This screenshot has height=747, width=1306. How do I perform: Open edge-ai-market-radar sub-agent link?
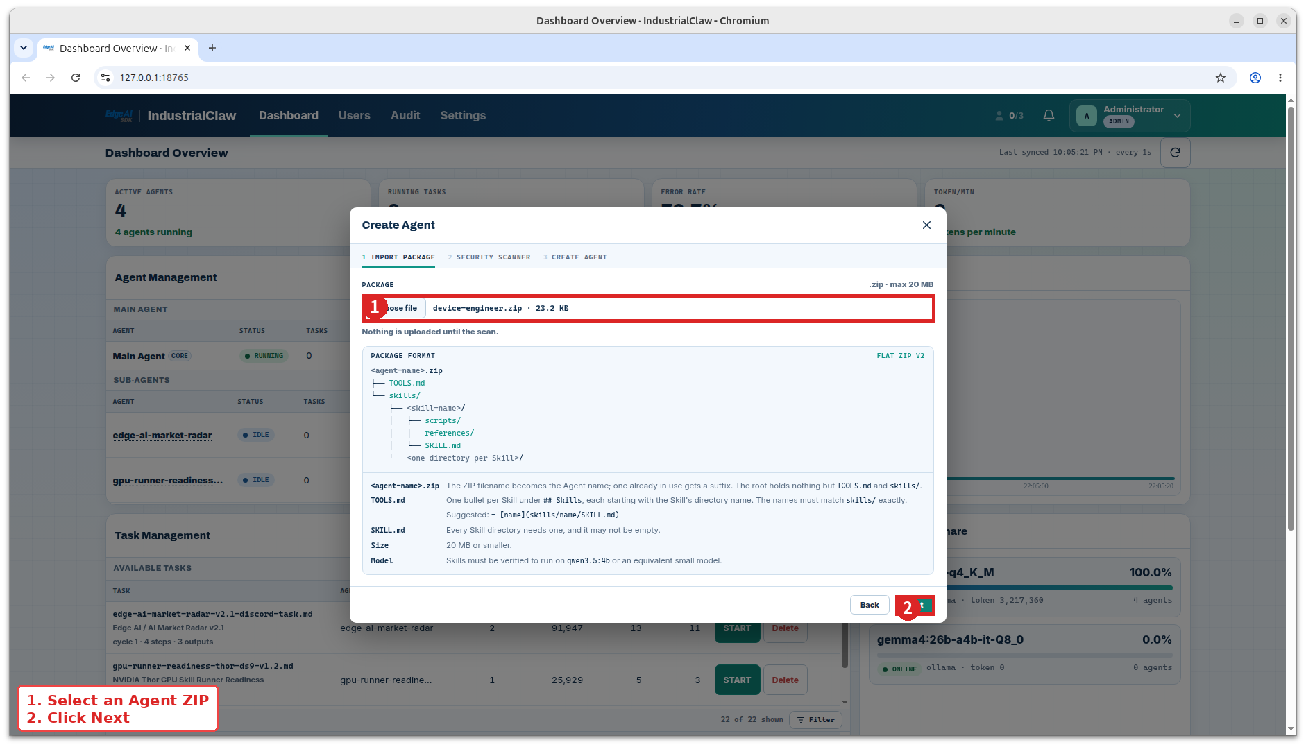pyautogui.click(x=162, y=436)
